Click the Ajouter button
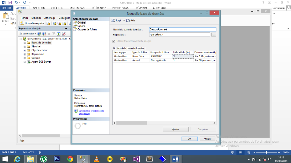Viewport: 291px width, 163px height. [176, 129]
